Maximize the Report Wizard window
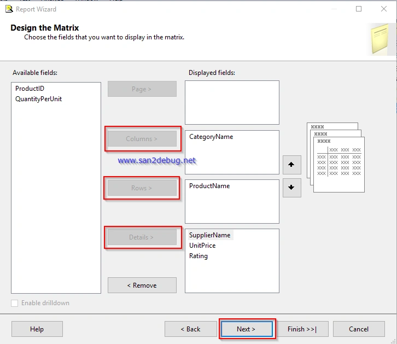This screenshot has height=344, width=397. coord(359,9)
